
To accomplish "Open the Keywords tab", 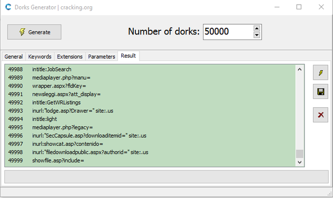I will click(40, 57).
